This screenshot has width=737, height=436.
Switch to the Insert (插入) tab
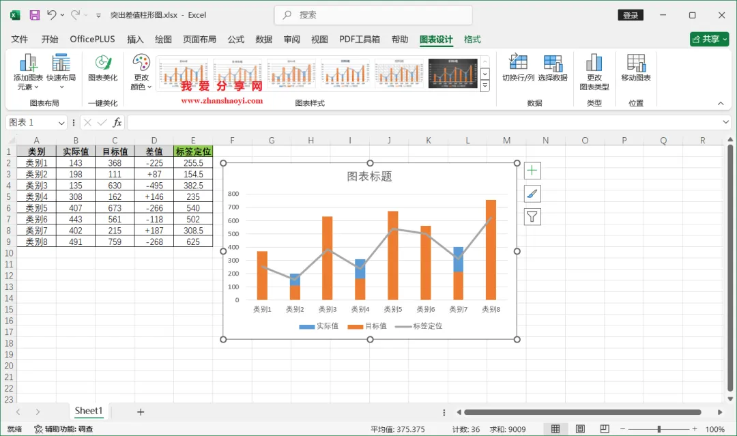click(x=135, y=40)
